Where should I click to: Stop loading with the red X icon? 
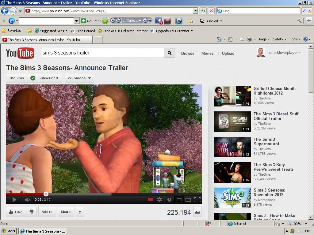211,11
